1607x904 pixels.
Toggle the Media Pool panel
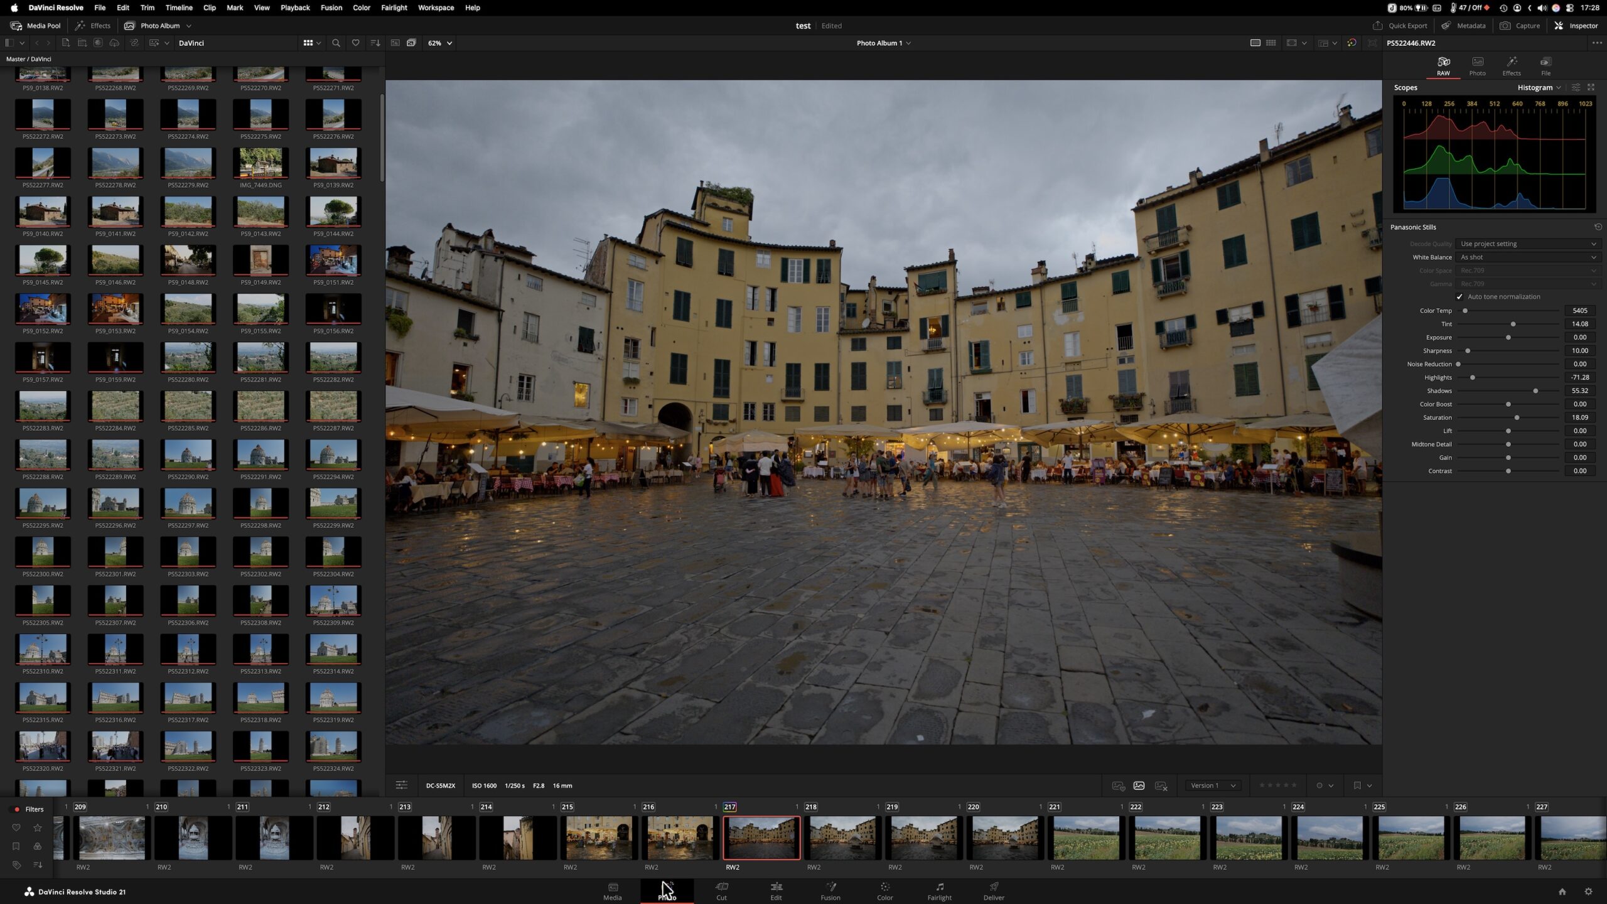point(36,26)
